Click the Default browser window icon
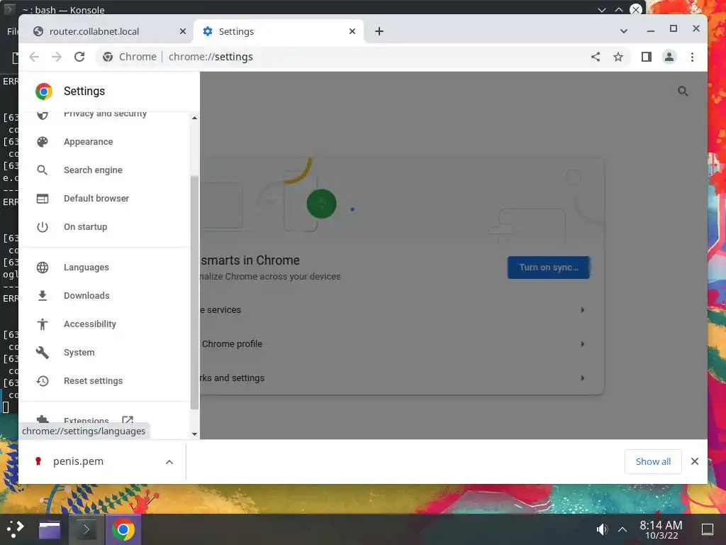This screenshot has height=545, width=726. 43,199
